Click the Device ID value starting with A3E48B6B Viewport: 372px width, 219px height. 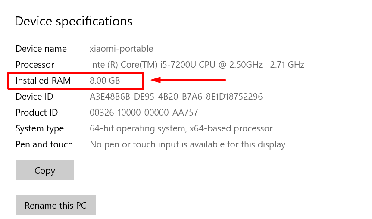click(176, 97)
